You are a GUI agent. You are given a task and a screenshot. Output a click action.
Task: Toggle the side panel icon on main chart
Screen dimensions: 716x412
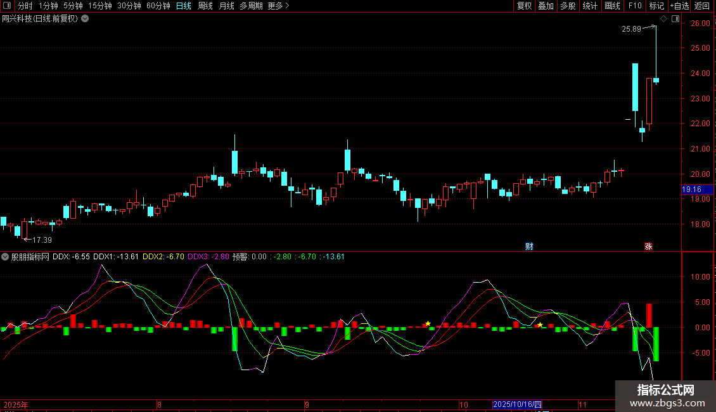(675, 19)
